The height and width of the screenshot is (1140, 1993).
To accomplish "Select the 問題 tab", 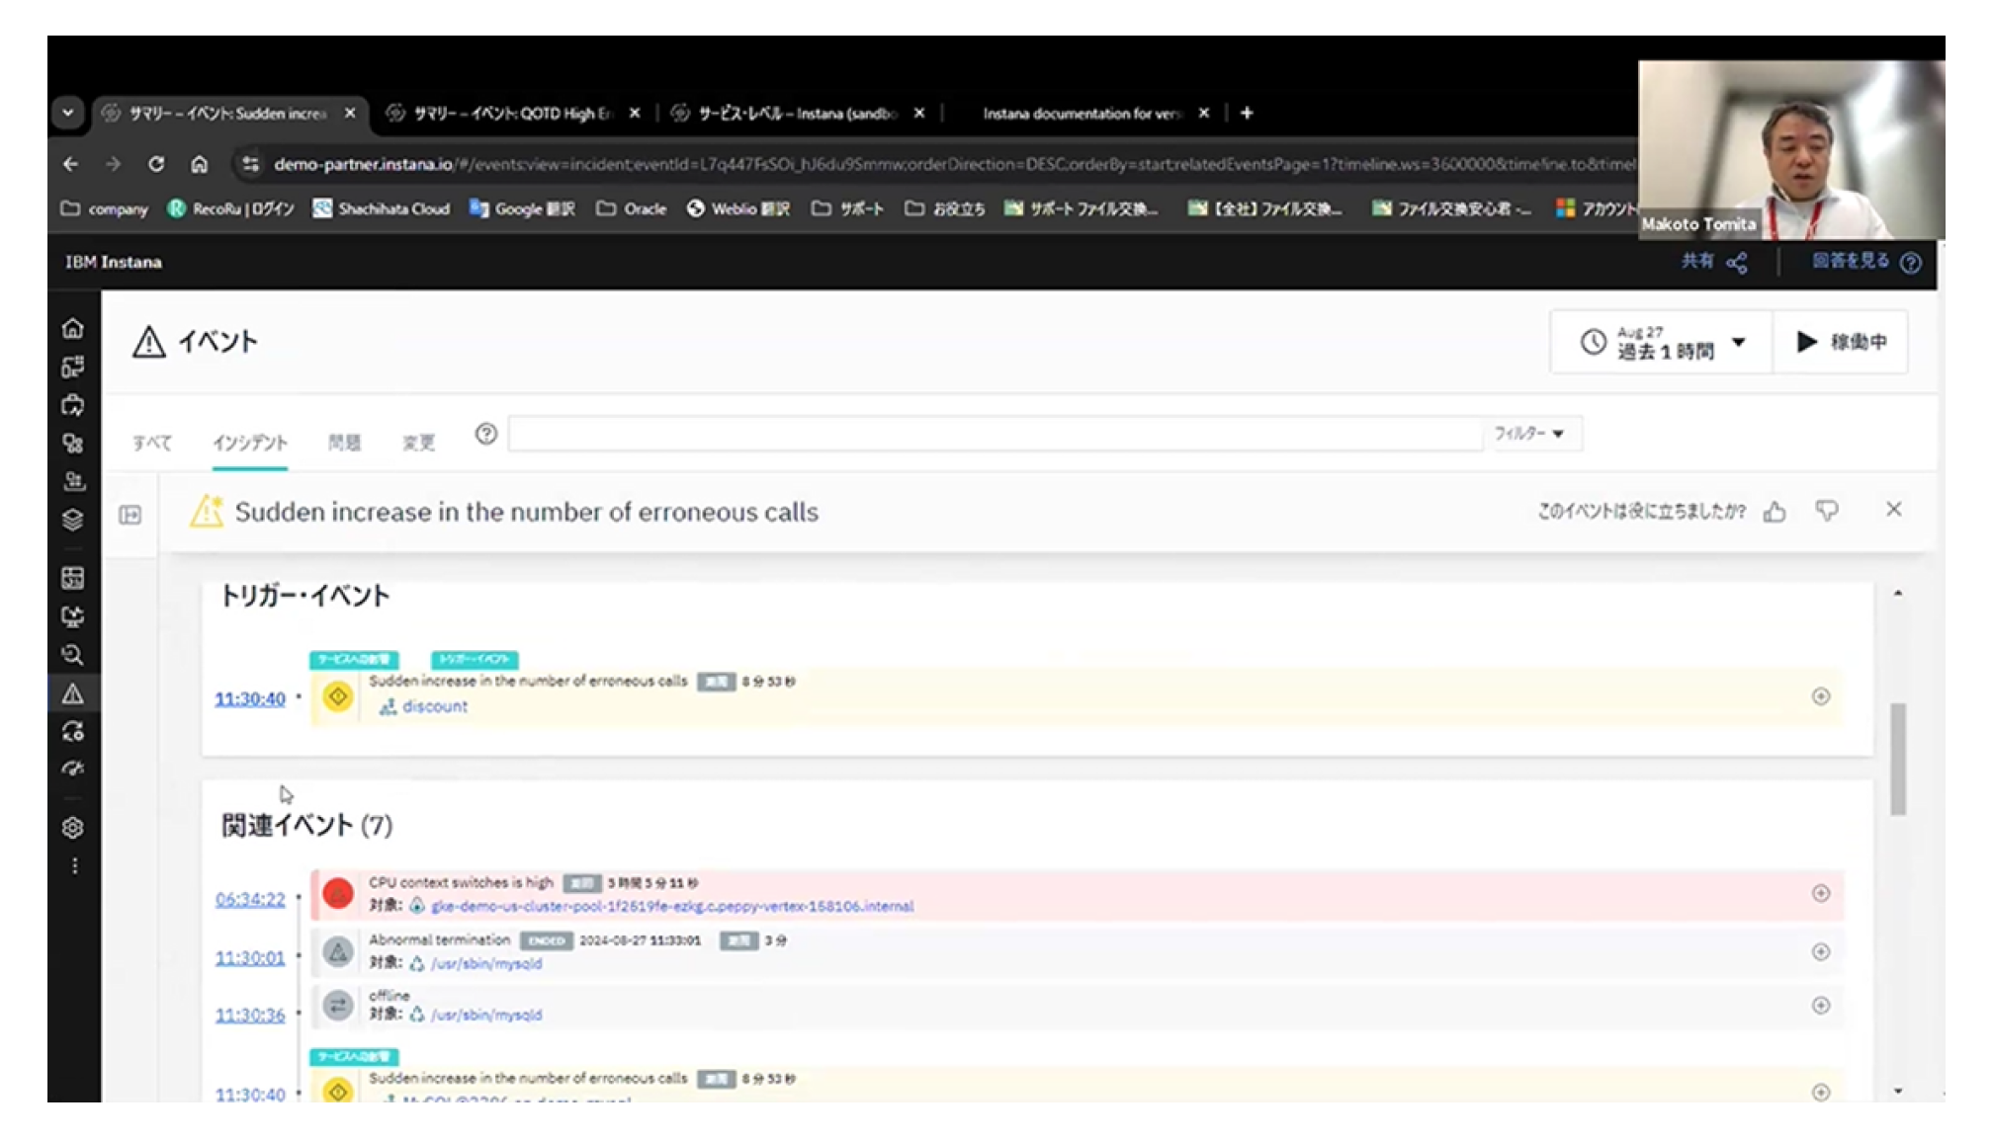I will (344, 443).
